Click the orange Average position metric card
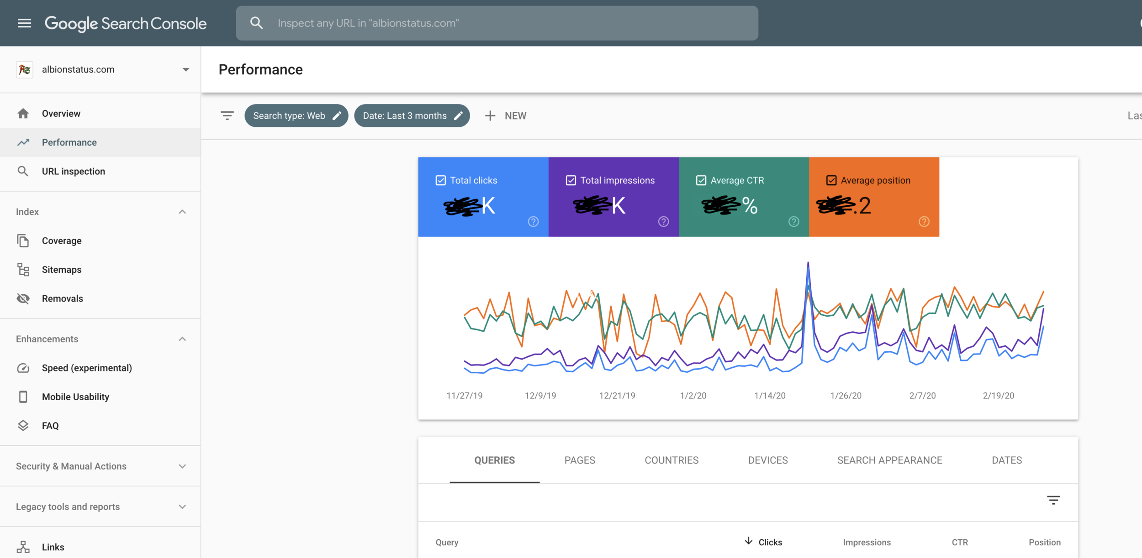Screen dimensions: 1142x558 (x=874, y=197)
